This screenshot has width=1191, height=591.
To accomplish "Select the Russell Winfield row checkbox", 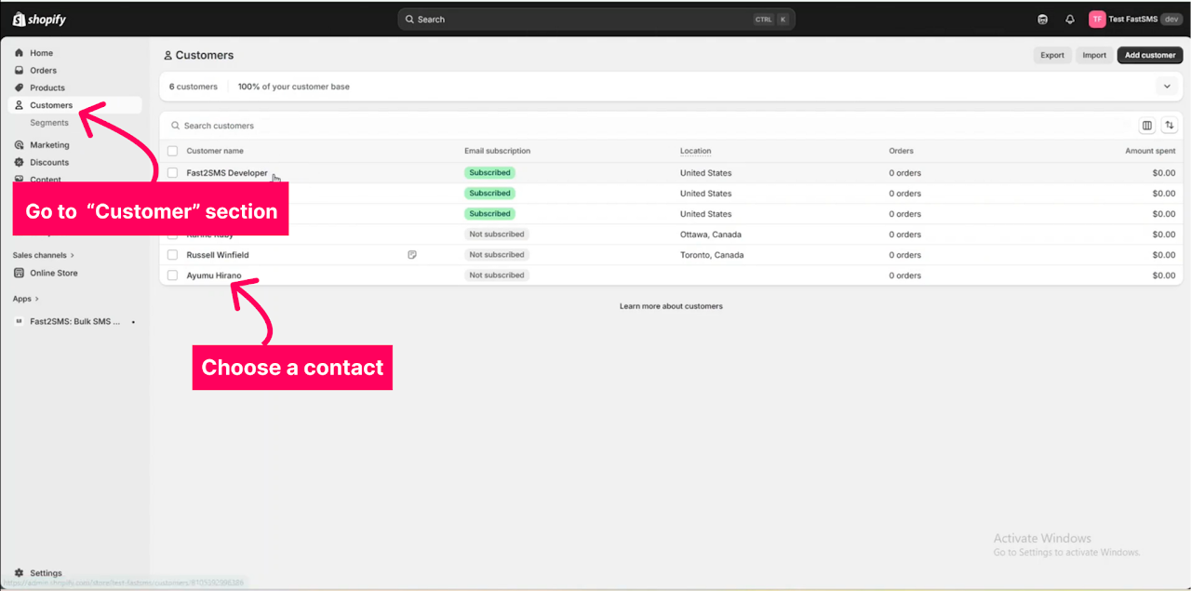I will 172,255.
